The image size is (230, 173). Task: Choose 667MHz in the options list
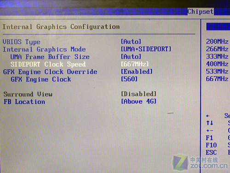(217, 79)
